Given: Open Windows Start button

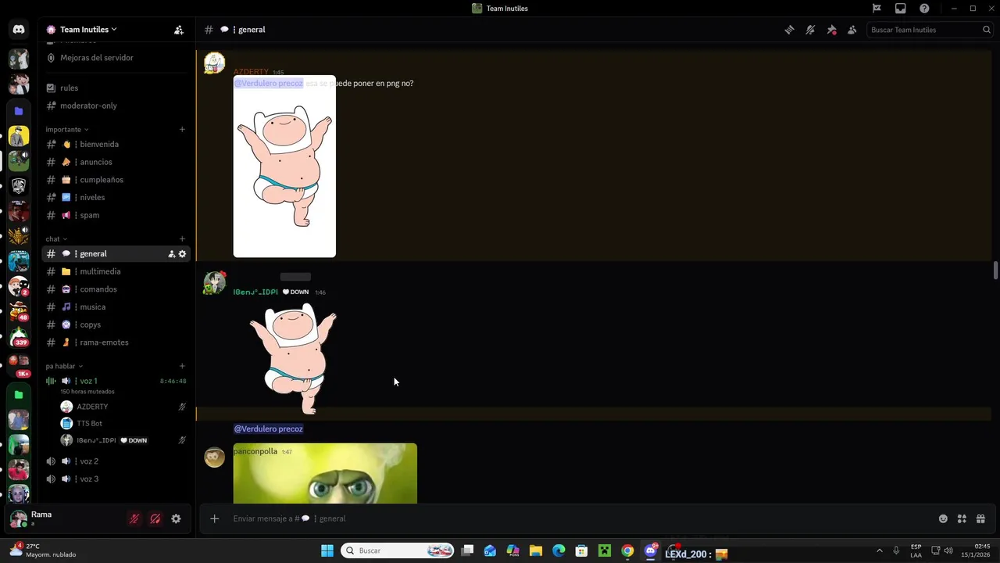Looking at the screenshot, I should [327, 550].
